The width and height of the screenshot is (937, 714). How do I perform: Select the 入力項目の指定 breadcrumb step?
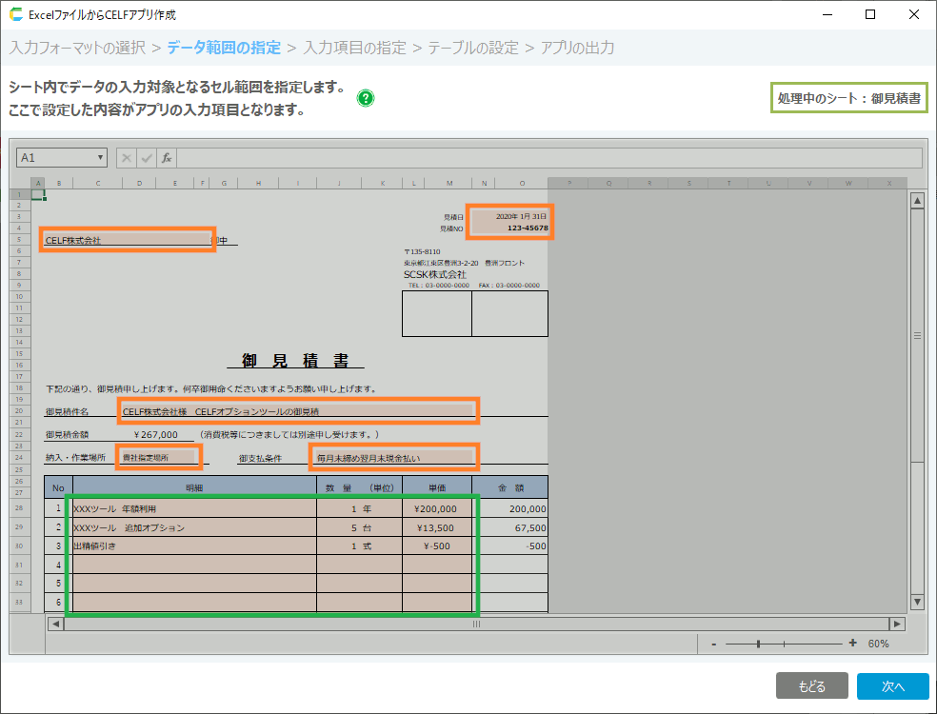point(354,47)
